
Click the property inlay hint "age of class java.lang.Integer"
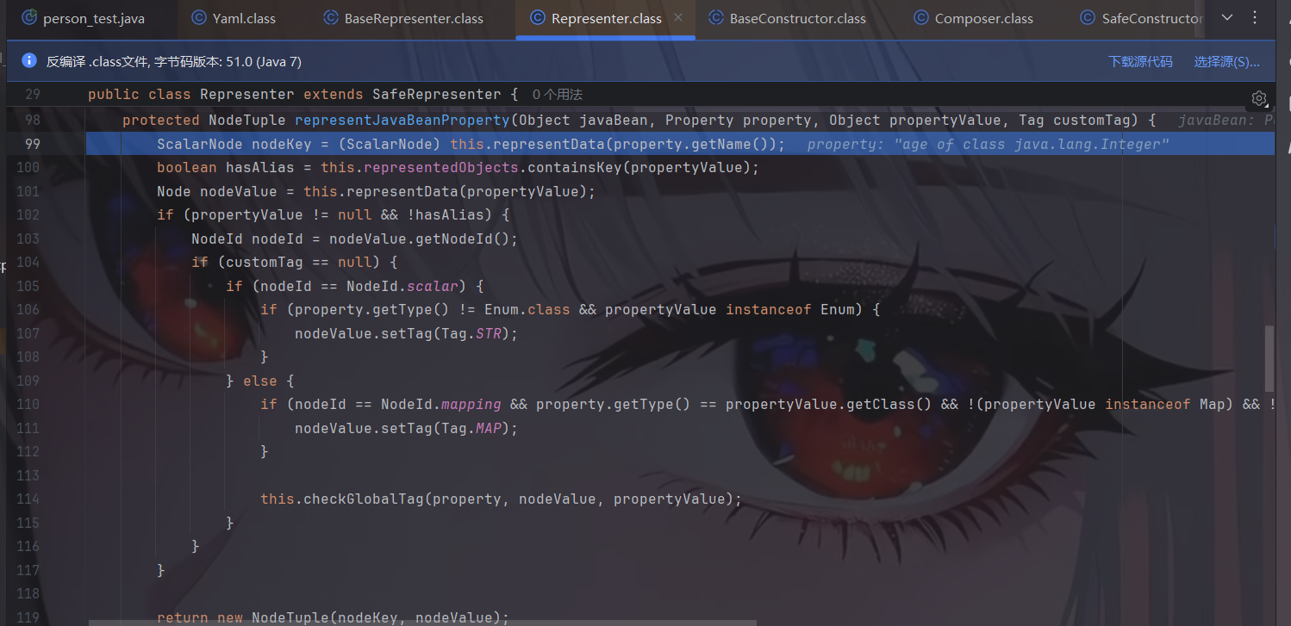click(988, 144)
